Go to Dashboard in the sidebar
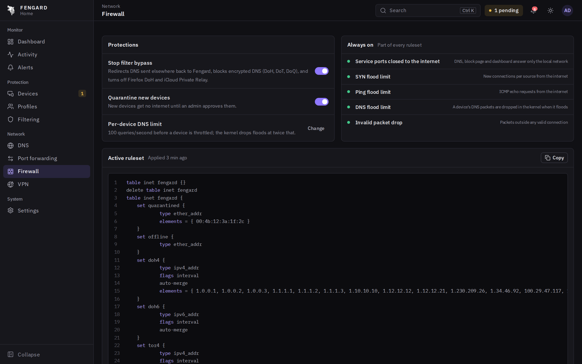 (47, 42)
